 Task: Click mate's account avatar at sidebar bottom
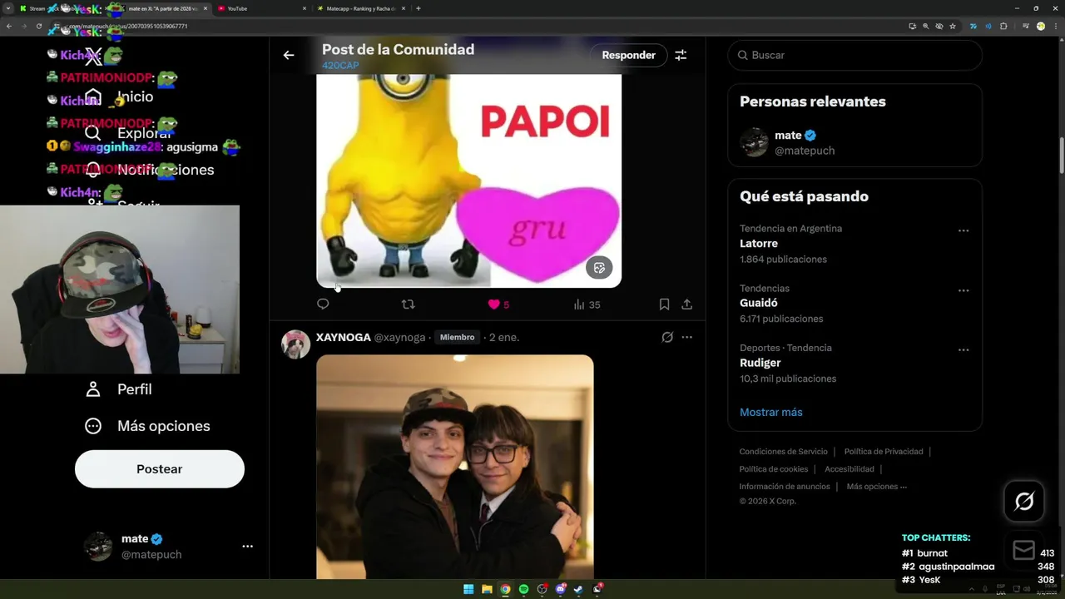(x=98, y=547)
